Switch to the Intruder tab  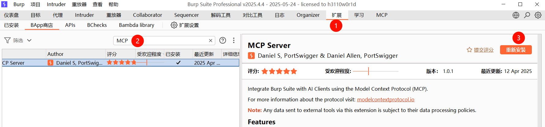click(x=84, y=15)
